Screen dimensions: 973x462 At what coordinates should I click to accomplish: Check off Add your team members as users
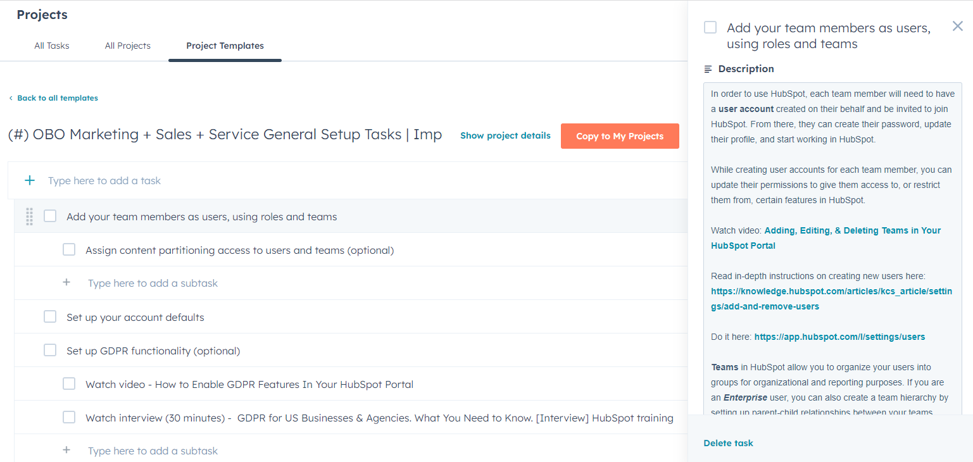click(x=49, y=216)
